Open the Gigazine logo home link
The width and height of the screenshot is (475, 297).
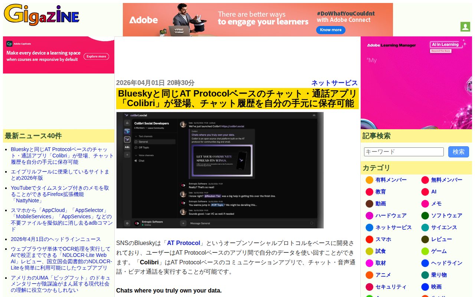coord(42,15)
